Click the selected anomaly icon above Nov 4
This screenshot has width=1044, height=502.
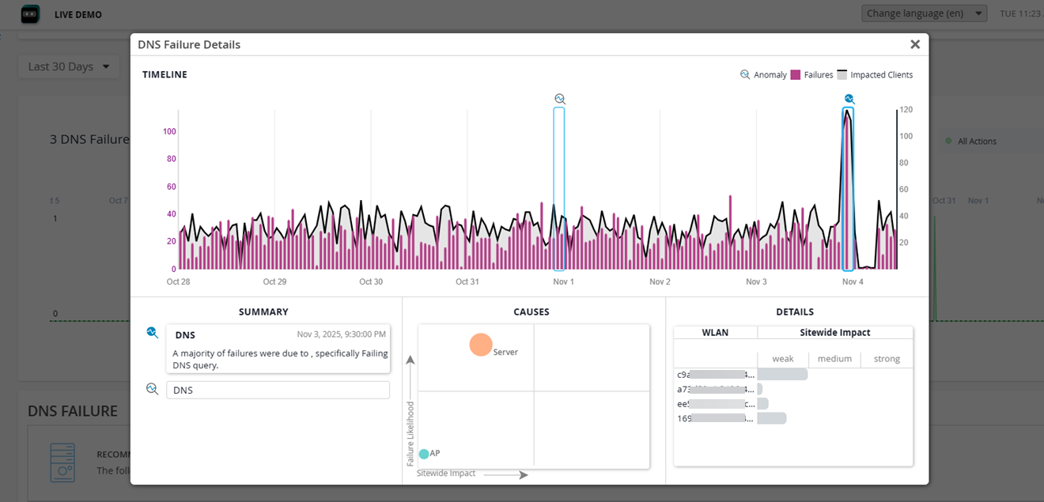849,99
